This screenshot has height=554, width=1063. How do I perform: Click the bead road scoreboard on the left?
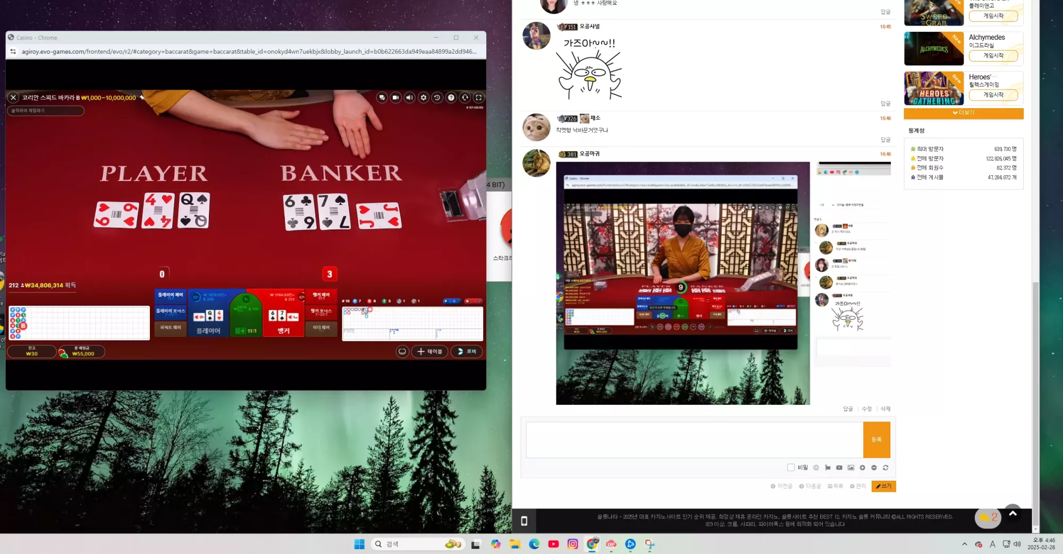pyautogui.click(x=79, y=323)
